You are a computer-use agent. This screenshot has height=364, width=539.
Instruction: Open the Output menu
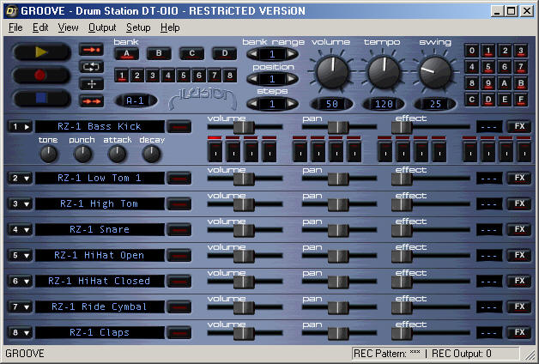pyautogui.click(x=102, y=27)
